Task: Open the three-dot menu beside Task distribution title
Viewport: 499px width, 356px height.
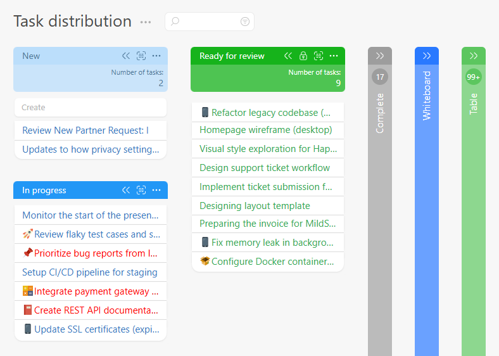Action: (x=146, y=22)
